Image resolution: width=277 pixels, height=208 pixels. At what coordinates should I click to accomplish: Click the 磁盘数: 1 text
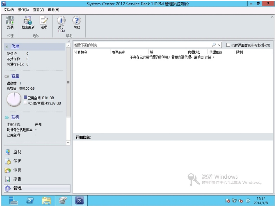click(x=14, y=83)
